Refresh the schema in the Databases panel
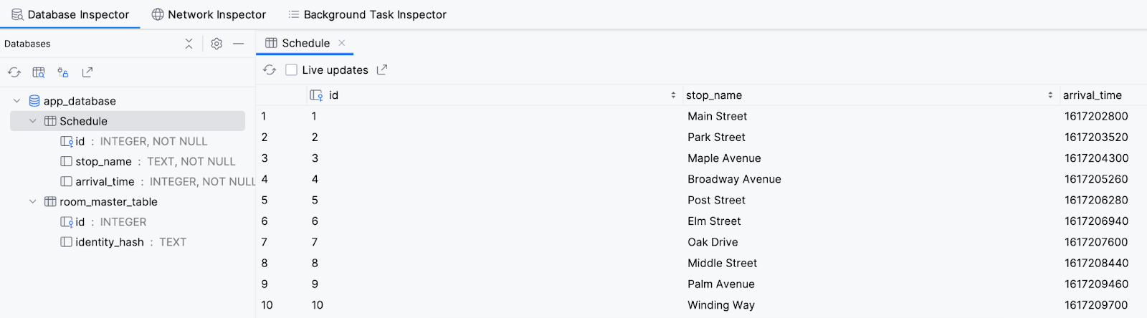The height and width of the screenshot is (318, 1147). 14,72
